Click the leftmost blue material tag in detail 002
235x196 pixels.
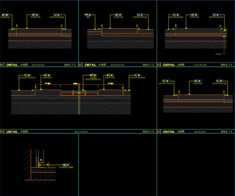coord(88,15)
